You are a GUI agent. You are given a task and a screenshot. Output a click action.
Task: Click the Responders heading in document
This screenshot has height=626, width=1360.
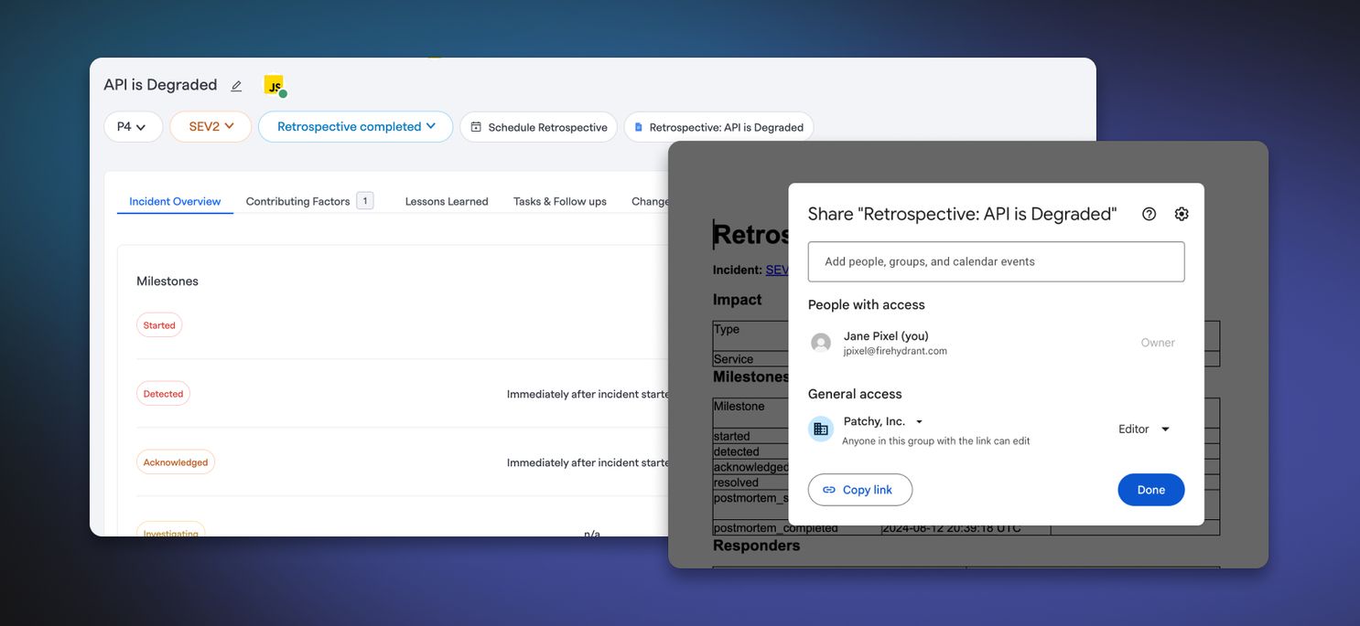756,546
